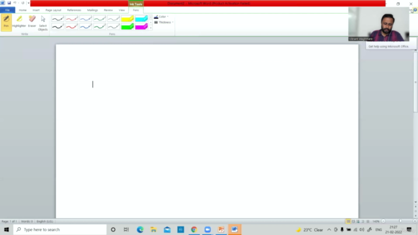
Task: Open Microsoft Edge from the taskbar
Action: point(140,229)
